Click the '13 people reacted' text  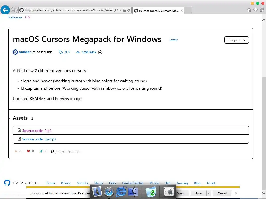(x=65, y=152)
